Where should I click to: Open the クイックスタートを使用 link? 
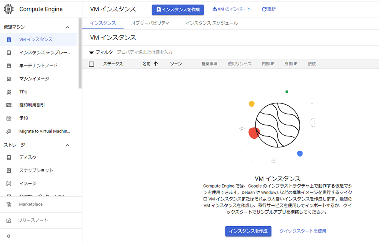tap(302, 231)
